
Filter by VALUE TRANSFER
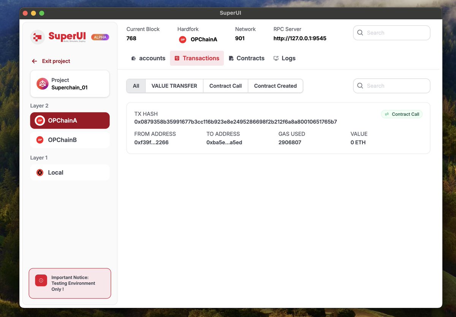coord(174,86)
